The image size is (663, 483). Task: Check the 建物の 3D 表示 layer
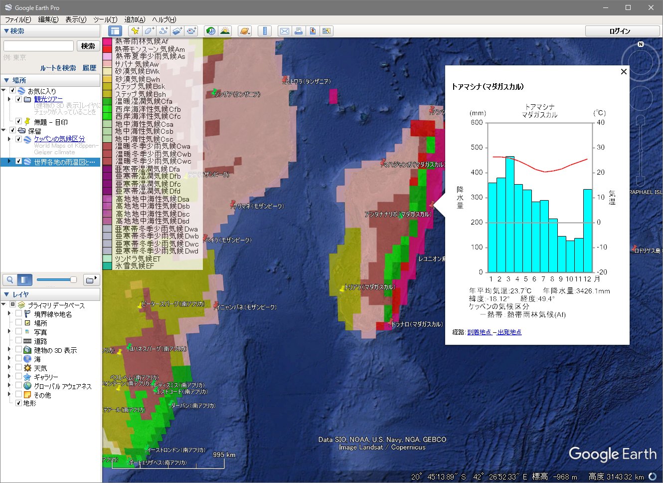point(19,350)
